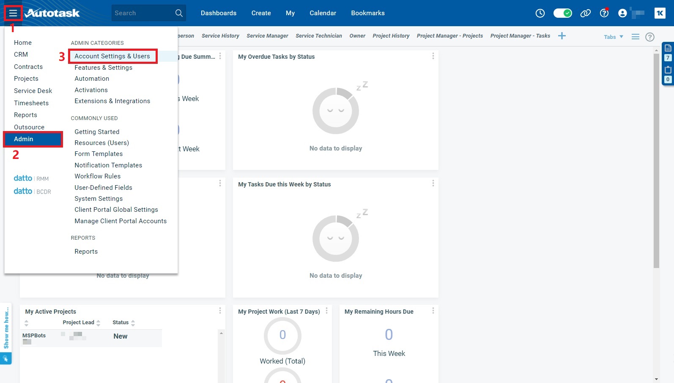674x383 pixels.
Task: Open My Overdue Tasks widget options menu
Action: click(433, 56)
